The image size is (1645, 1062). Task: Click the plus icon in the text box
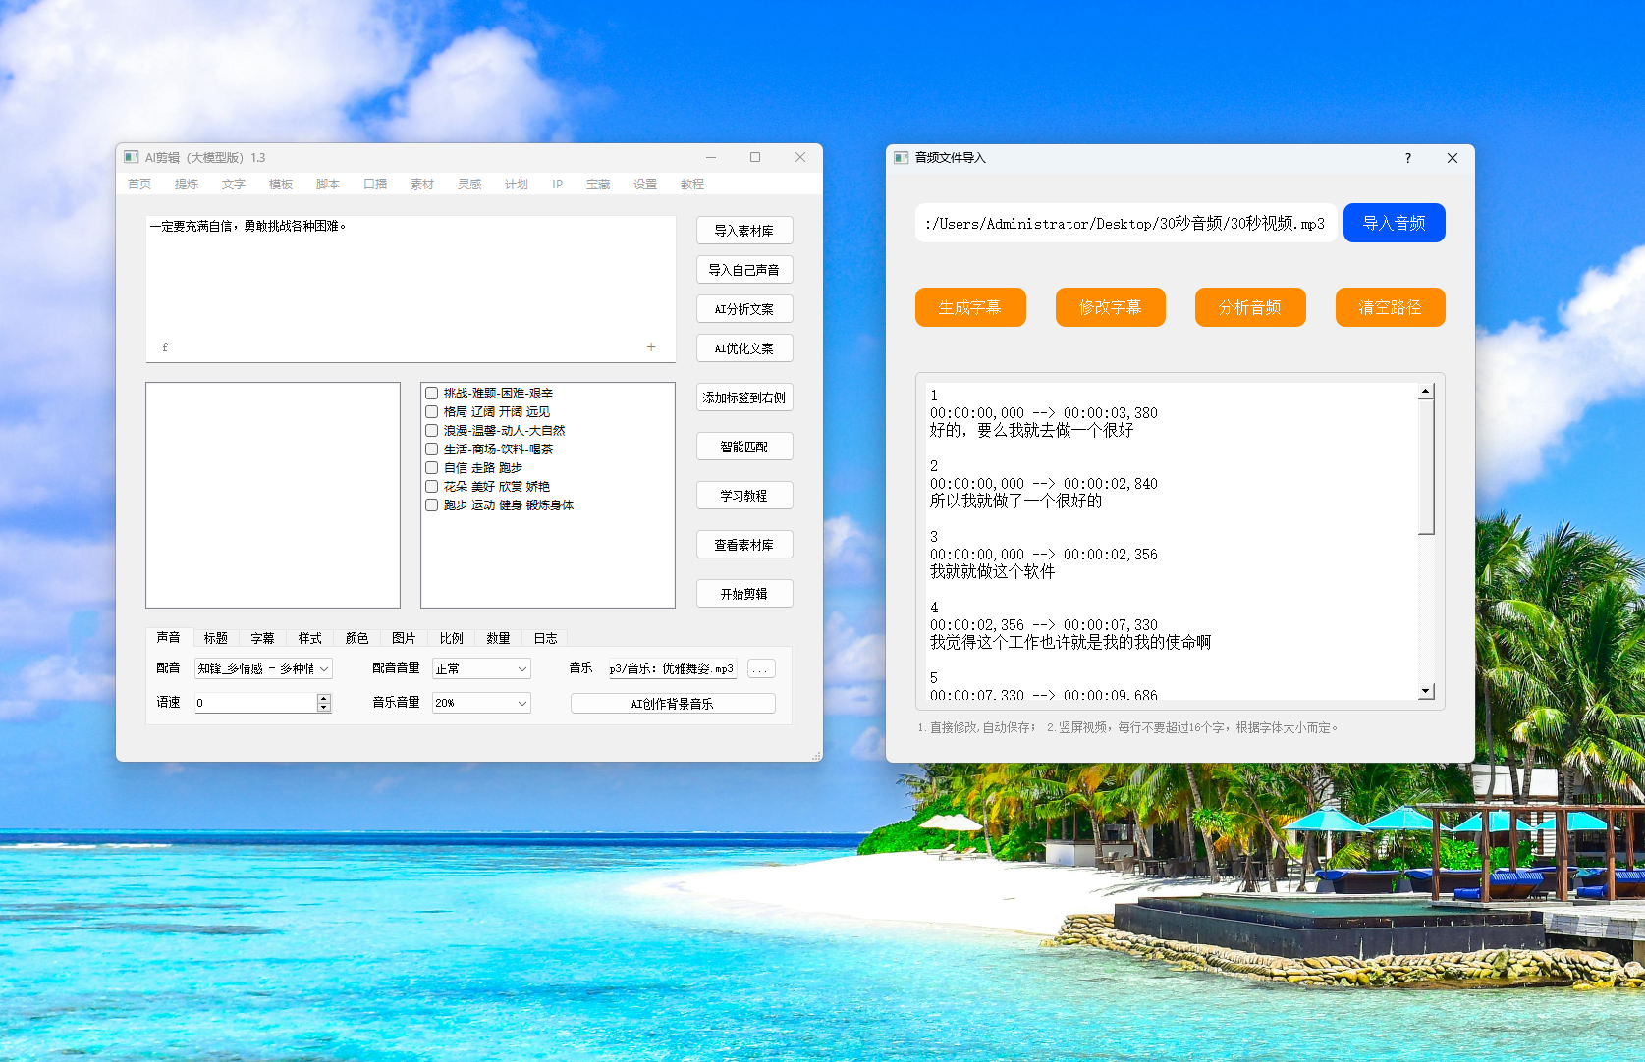650,347
